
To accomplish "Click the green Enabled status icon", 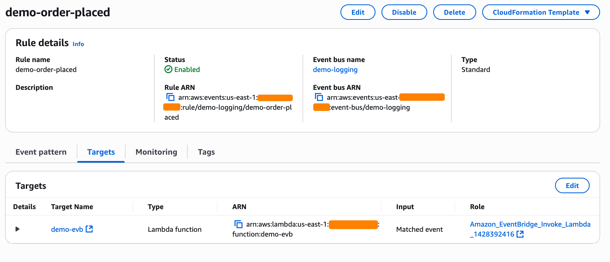I will coord(168,70).
